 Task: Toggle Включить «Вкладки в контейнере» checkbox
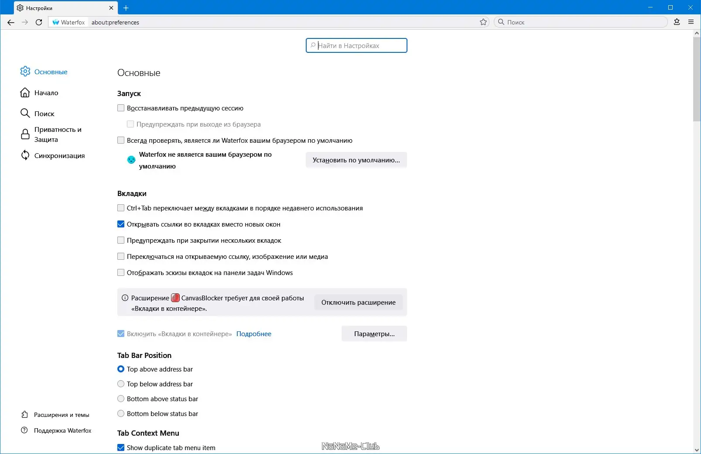tap(121, 334)
